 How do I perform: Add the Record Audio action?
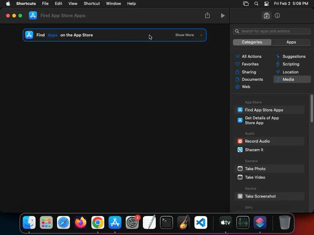pos(269,141)
